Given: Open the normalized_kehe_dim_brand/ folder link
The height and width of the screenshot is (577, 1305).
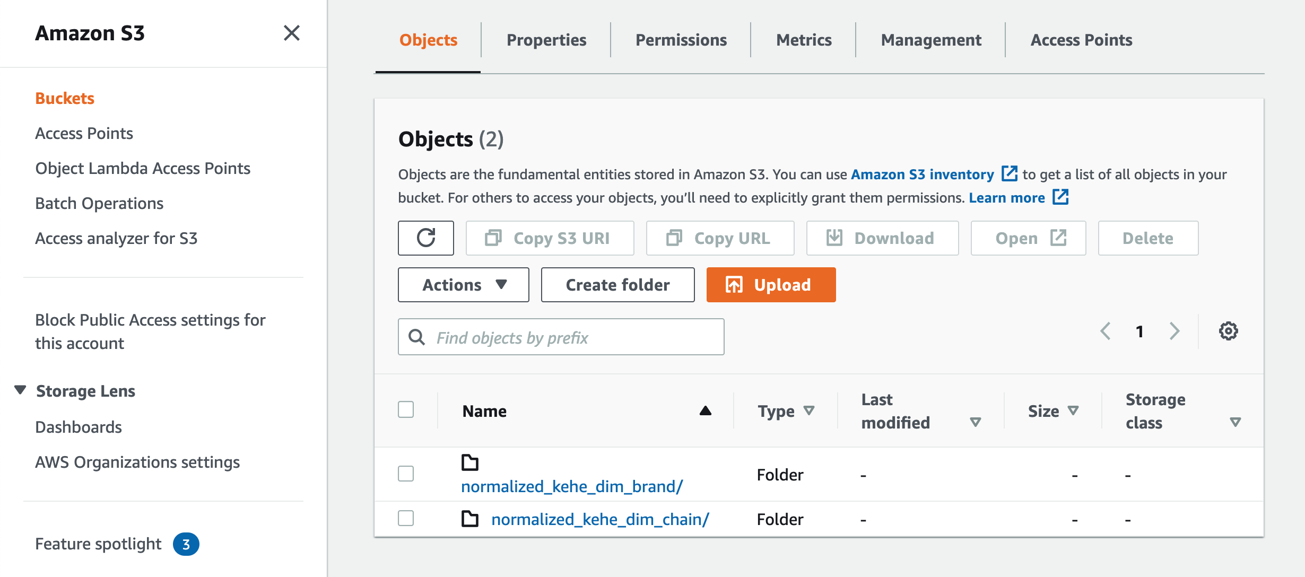Looking at the screenshot, I should coord(572,486).
